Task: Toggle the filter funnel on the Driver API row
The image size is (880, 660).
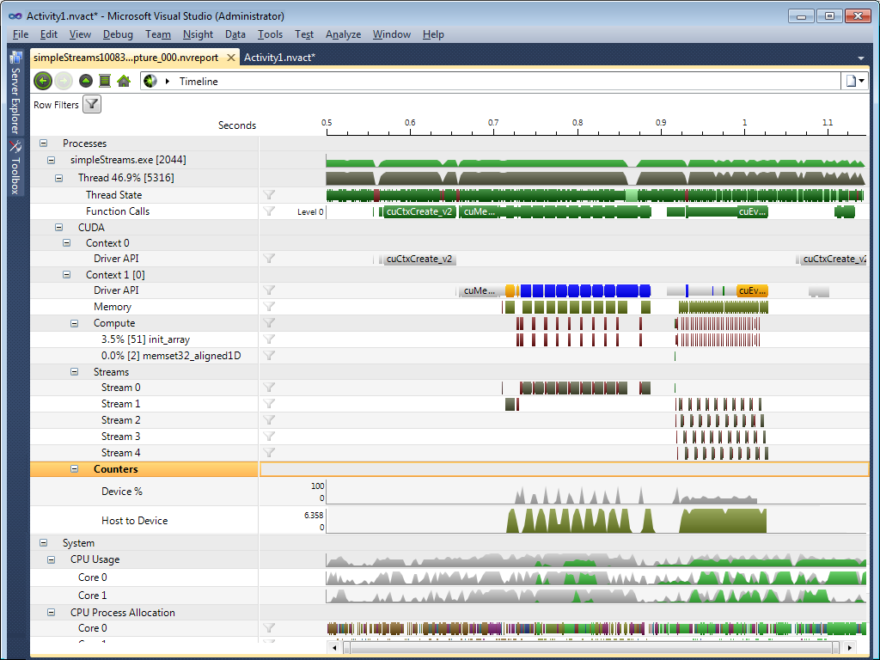Action: coord(267,258)
